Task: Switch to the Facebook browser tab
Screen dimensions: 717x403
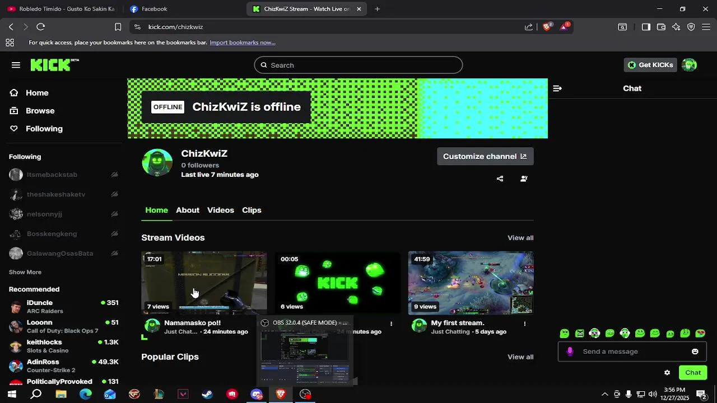Action: point(182,9)
